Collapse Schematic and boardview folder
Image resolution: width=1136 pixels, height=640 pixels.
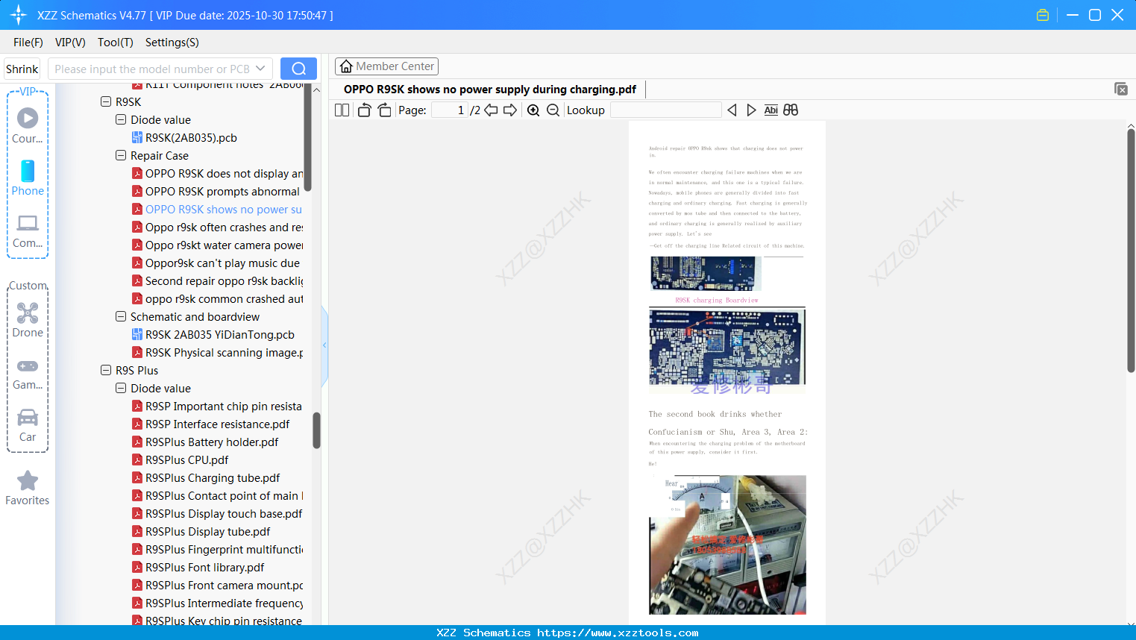121,316
